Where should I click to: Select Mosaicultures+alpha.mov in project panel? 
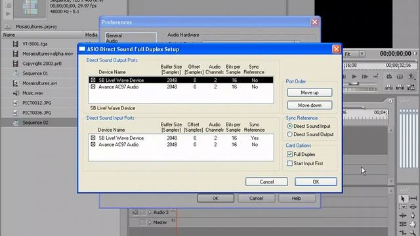pos(48,54)
